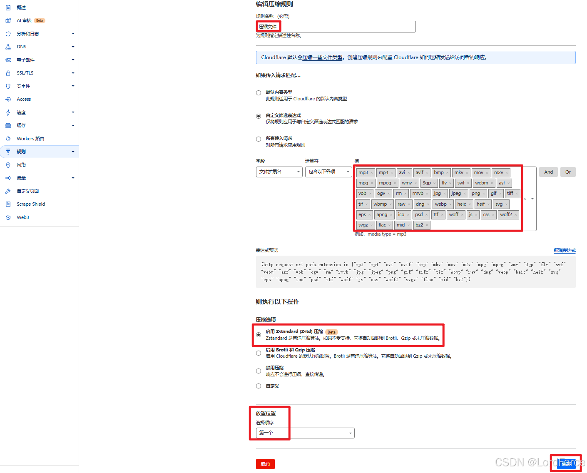Clear all values in extension list
The height and width of the screenshot is (473, 587).
click(525, 199)
